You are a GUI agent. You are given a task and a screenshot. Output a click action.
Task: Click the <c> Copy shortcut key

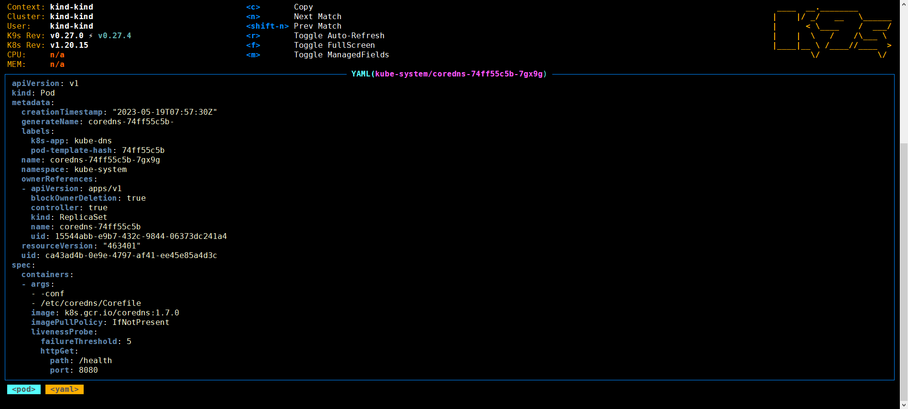(x=253, y=7)
